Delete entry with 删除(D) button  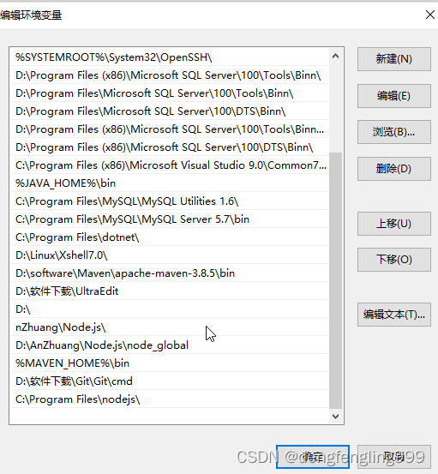tap(394, 169)
